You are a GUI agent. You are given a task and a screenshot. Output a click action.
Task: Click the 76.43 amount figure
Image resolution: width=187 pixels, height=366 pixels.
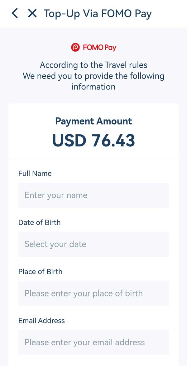[113, 140]
